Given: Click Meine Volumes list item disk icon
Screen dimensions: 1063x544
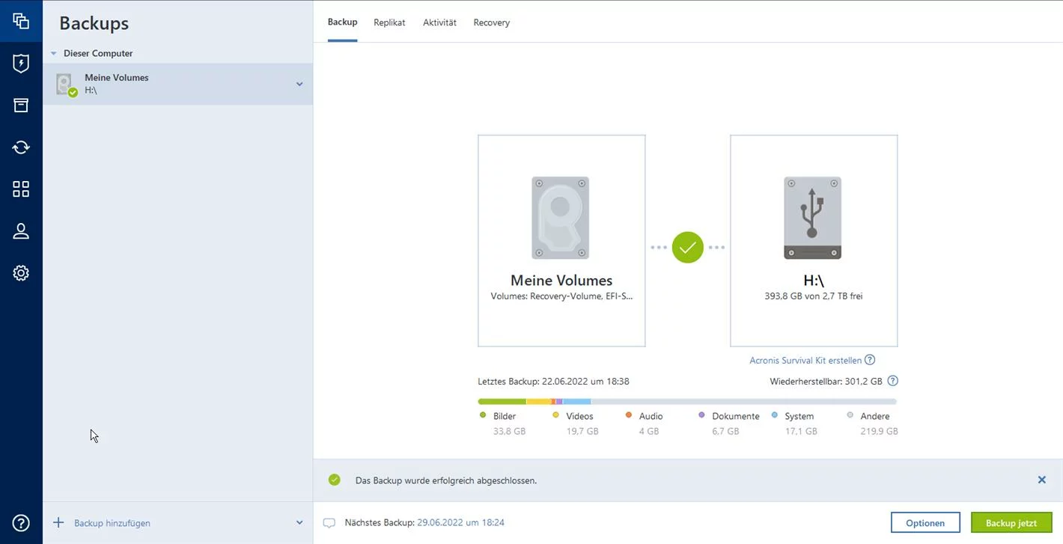Looking at the screenshot, I should tap(66, 85).
